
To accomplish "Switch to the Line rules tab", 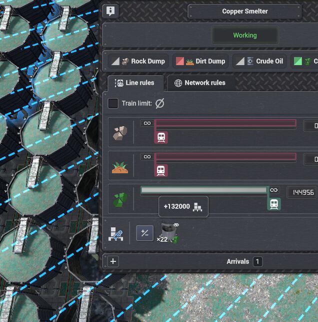I will 135,83.
